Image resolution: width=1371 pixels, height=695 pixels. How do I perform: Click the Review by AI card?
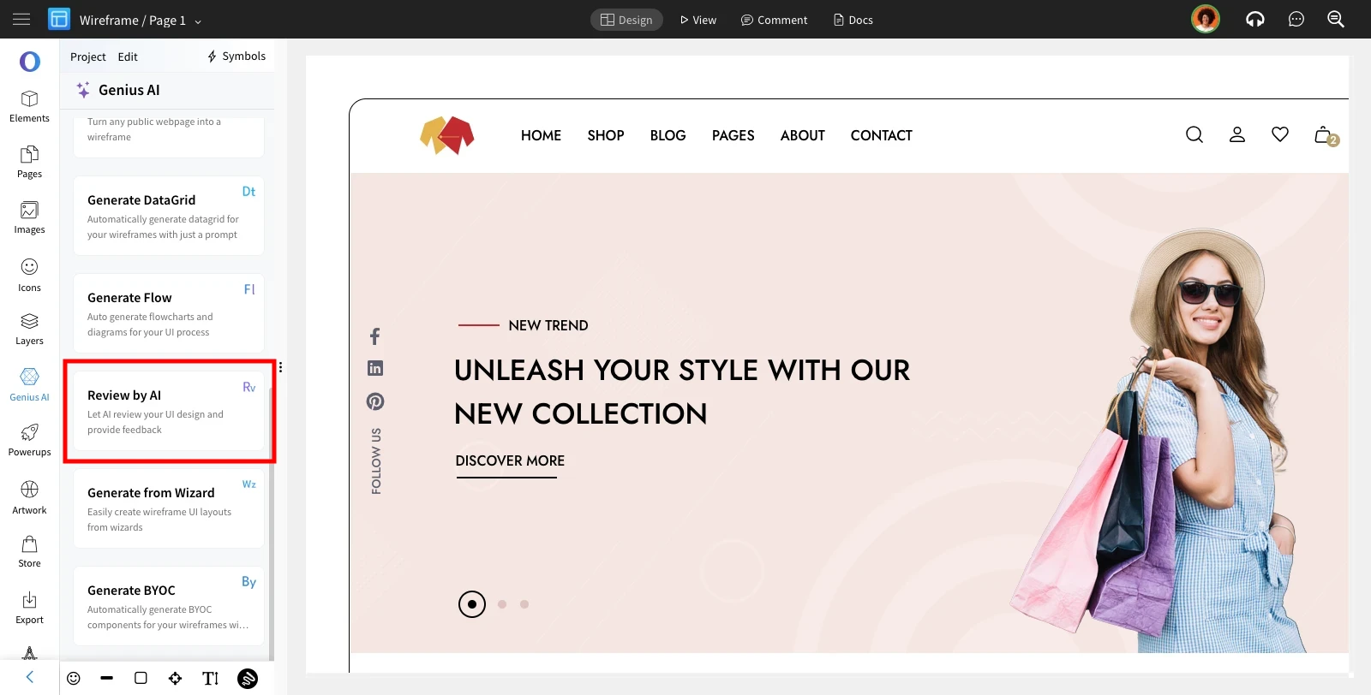point(169,411)
